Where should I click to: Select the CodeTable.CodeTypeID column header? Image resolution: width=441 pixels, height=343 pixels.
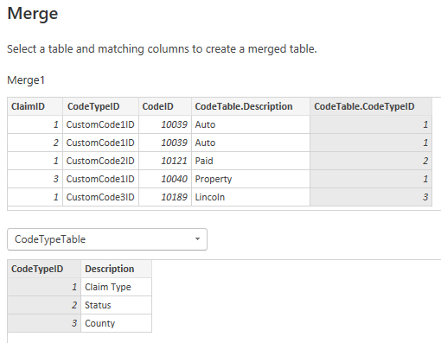click(x=371, y=106)
